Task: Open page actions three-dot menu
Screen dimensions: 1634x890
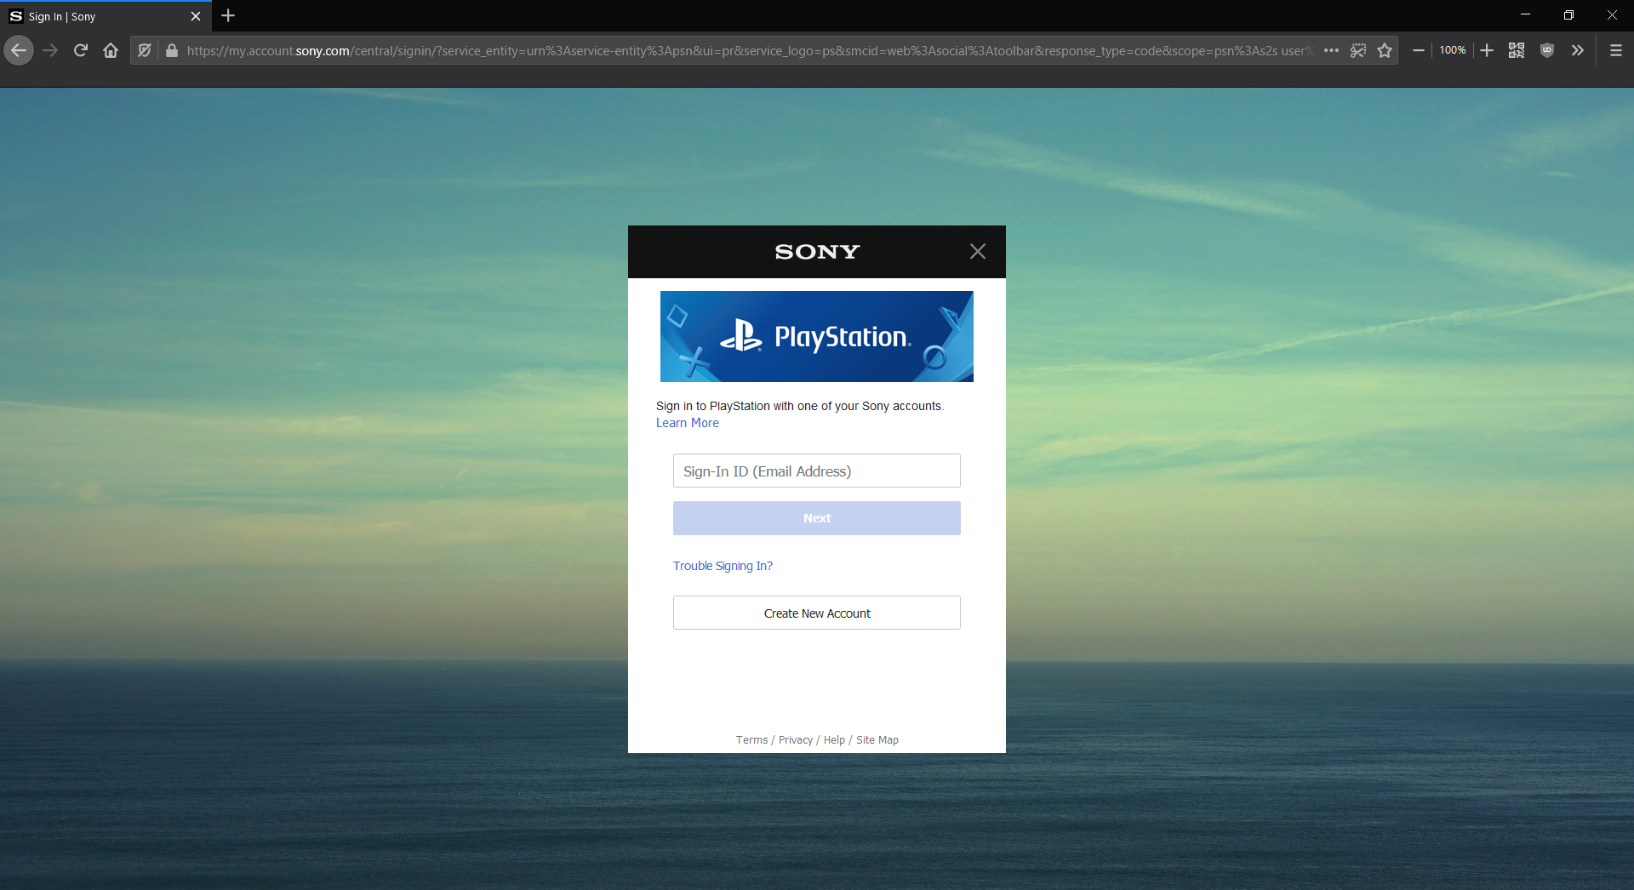Action: (1332, 50)
